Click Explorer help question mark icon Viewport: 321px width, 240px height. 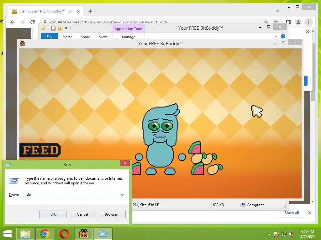pyautogui.click(x=283, y=36)
